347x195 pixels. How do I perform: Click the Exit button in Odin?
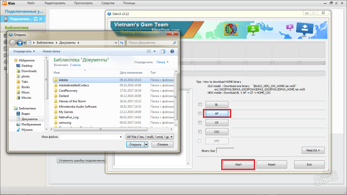click(309, 165)
